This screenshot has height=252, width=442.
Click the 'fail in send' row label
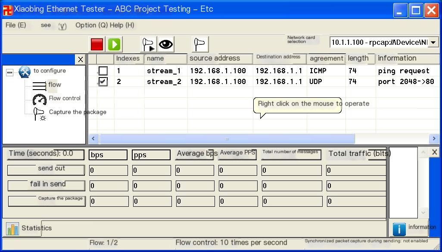click(46, 185)
